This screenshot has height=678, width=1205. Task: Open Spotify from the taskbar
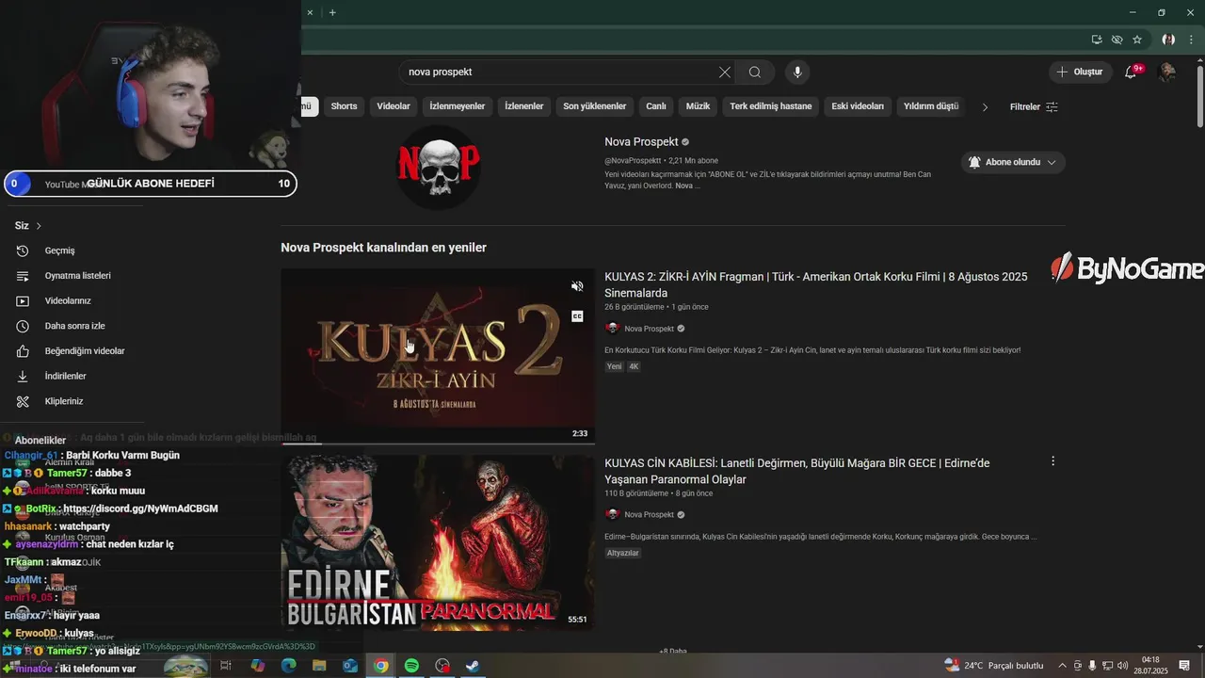pos(411,666)
